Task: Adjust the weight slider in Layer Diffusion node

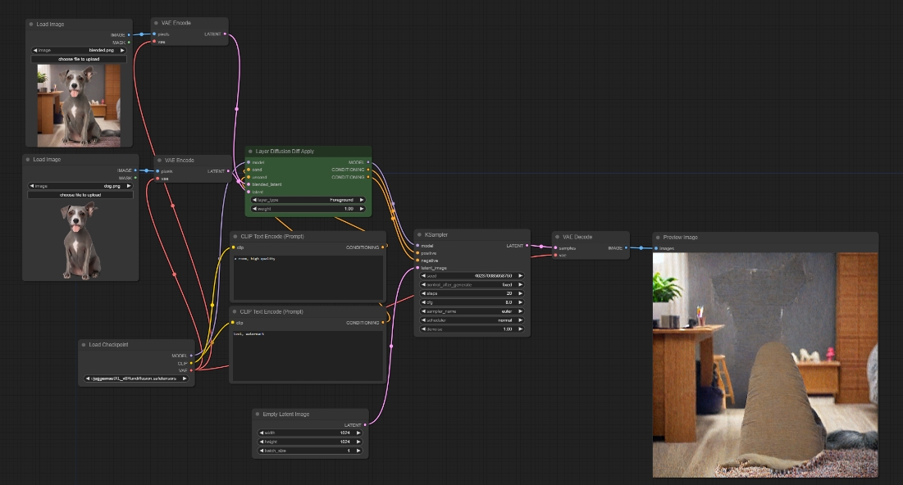Action: (308, 209)
